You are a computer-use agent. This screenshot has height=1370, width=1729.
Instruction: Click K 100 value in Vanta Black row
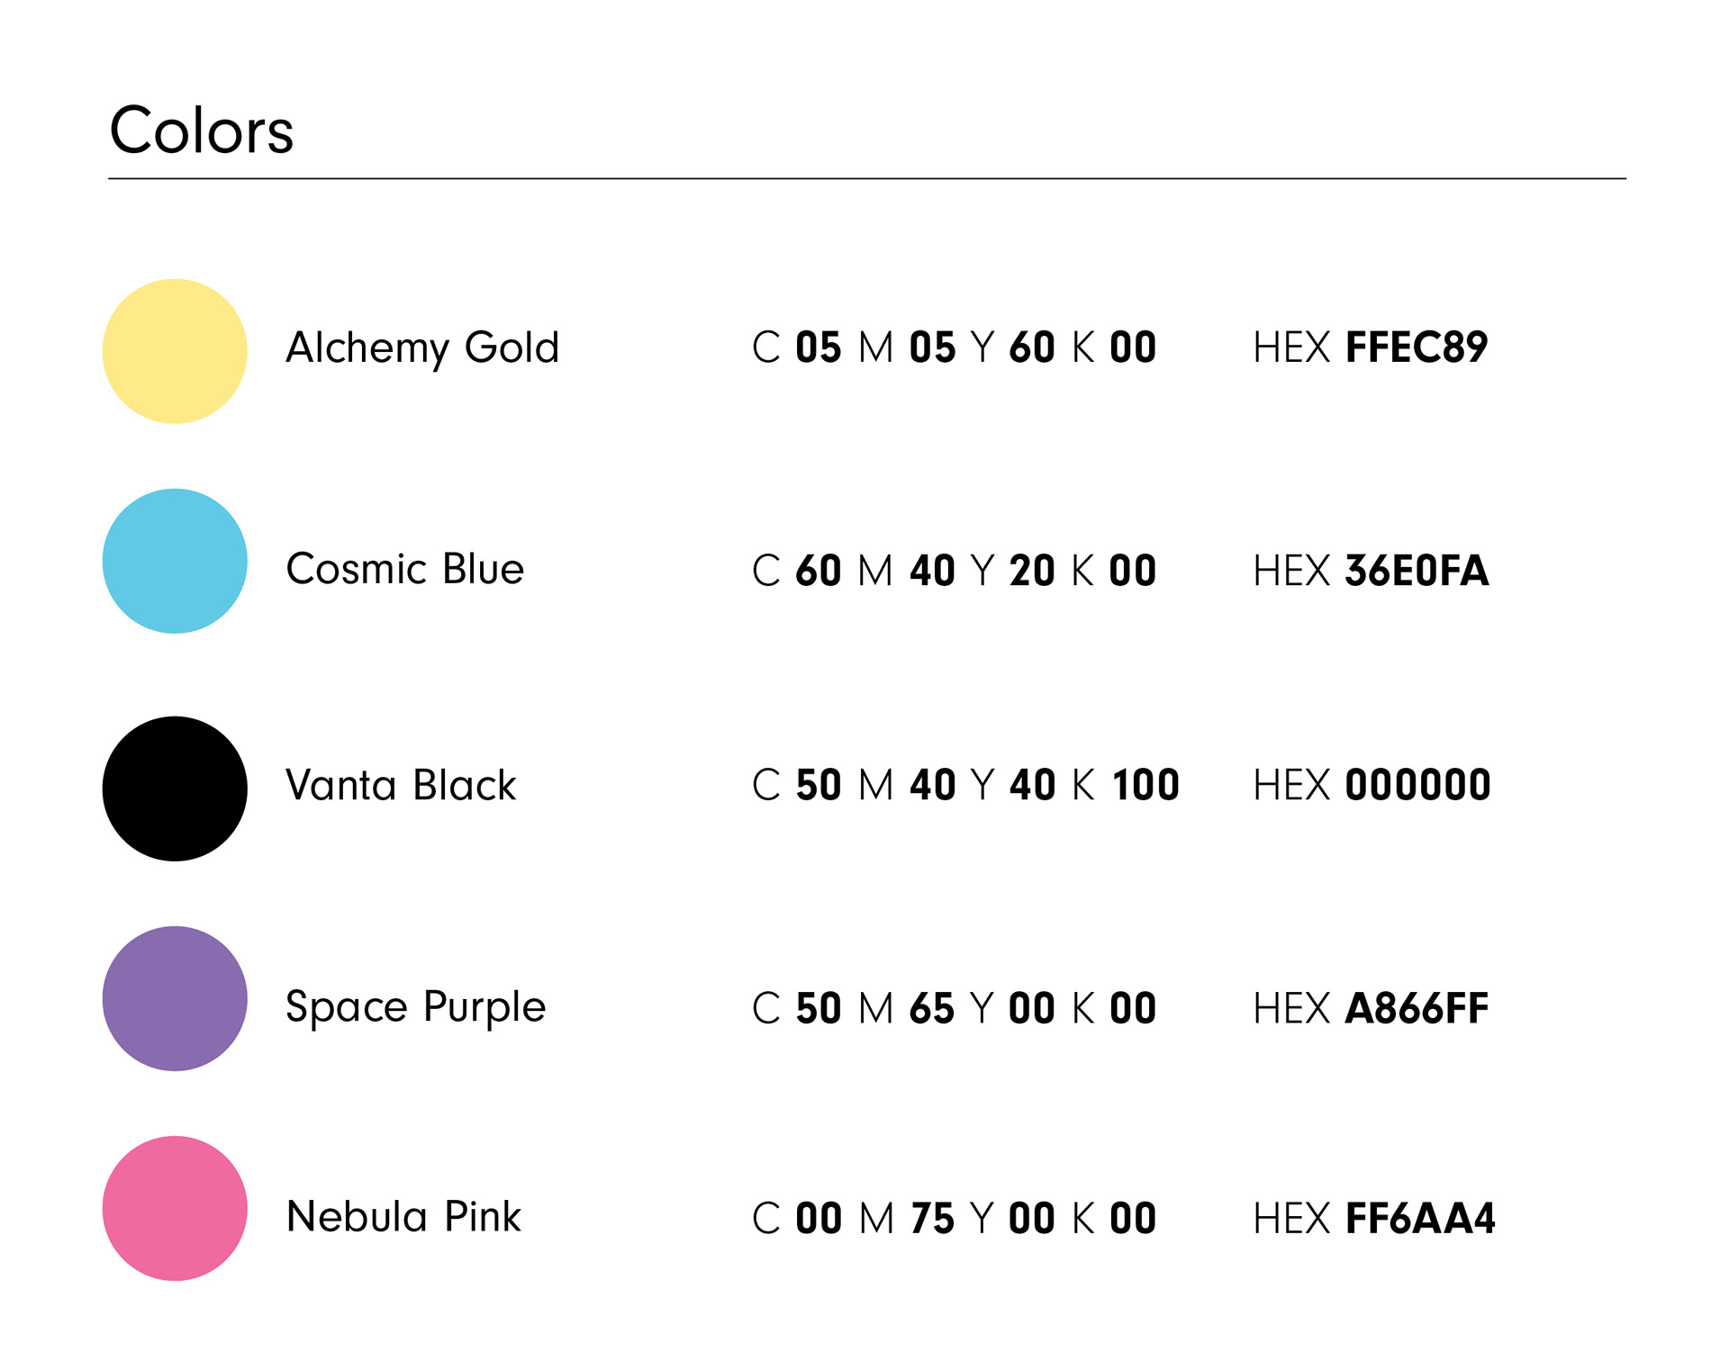click(x=1126, y=785)
